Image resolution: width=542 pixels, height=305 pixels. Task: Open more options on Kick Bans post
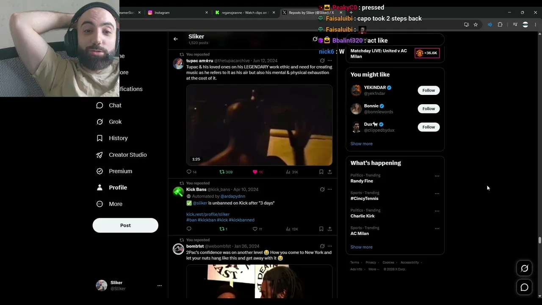coord(330,189)
